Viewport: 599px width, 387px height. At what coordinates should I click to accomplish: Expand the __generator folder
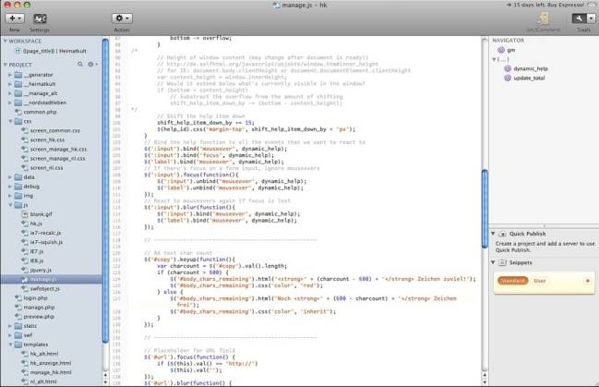10,74
